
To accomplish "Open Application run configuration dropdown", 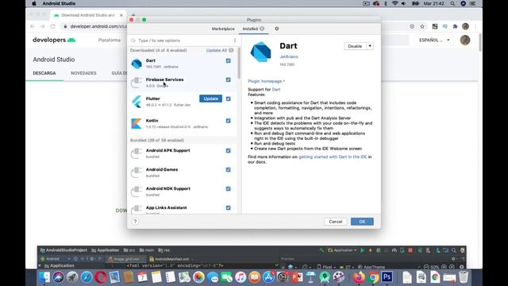I will pos(342,250).
